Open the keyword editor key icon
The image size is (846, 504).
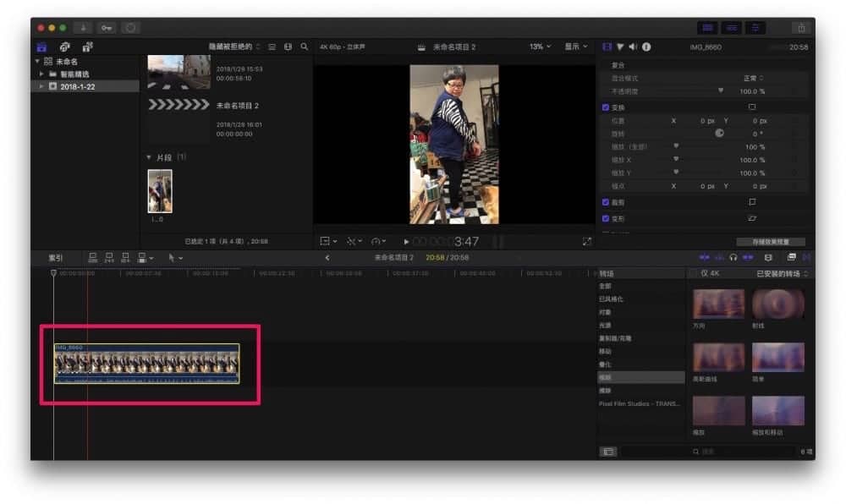107,28
